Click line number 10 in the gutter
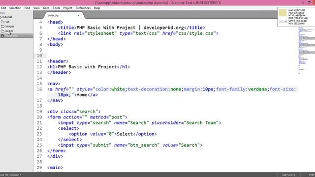 39,56
